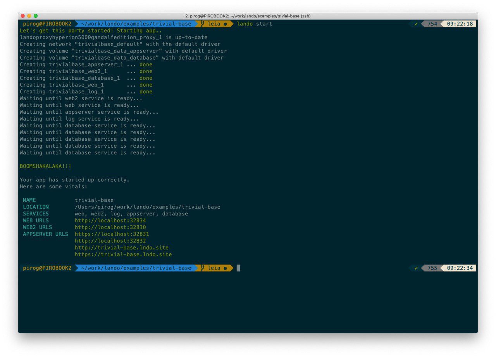Click "done" on the trivialbase_web_1 row
Viewport: 496px width, 357px height.
[146, 85]
